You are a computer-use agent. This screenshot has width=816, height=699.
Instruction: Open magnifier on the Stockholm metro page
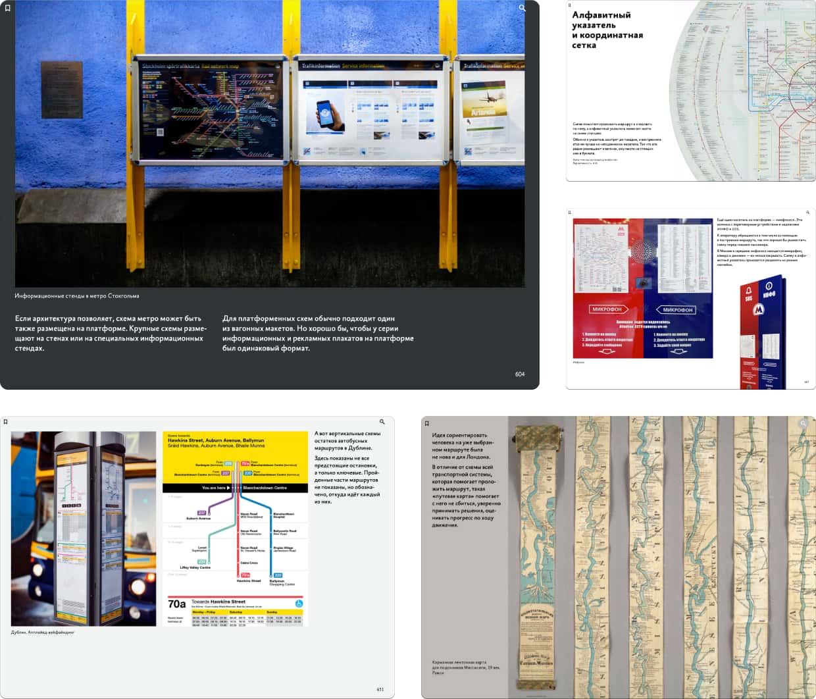523,8
